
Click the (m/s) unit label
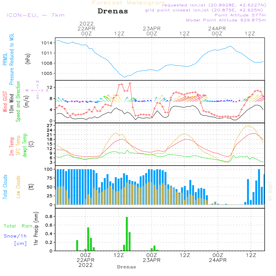[x=26, y=102]
